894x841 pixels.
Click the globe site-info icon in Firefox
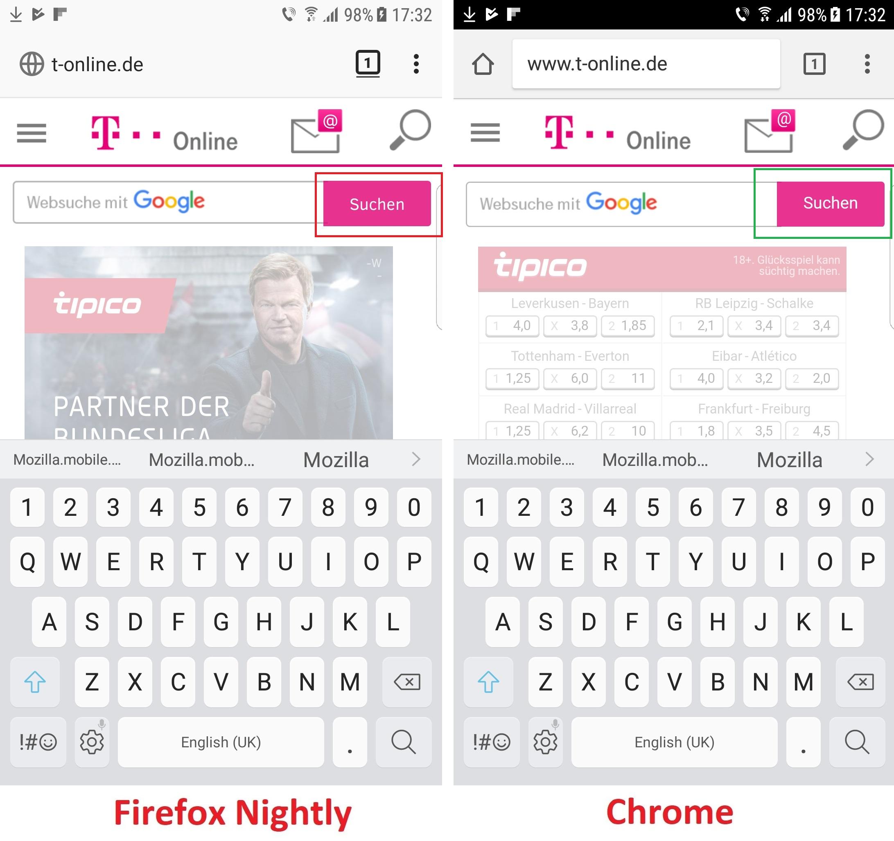click(x=32, y=64)
